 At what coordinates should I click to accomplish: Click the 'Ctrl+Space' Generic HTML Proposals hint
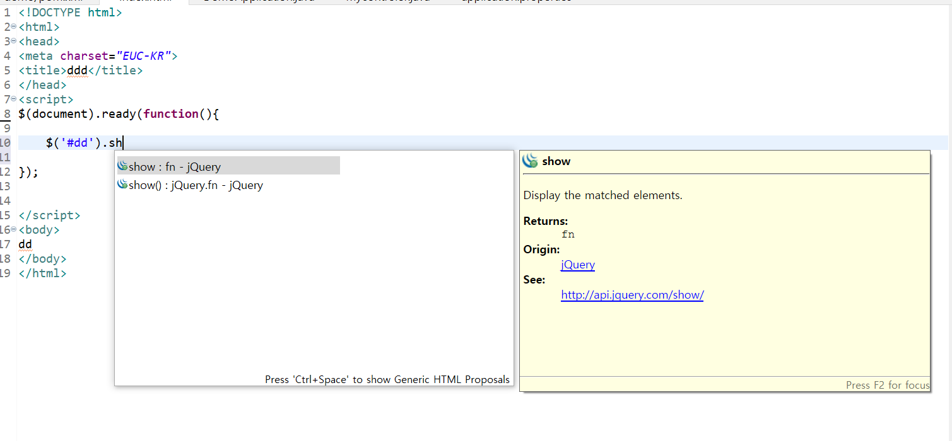coord(387,379)
